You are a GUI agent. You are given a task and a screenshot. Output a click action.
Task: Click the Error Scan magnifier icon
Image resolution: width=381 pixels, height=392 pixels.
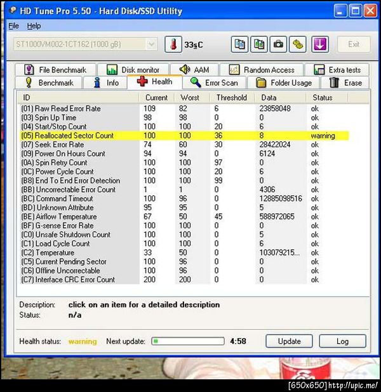click(x=196, y=82)
